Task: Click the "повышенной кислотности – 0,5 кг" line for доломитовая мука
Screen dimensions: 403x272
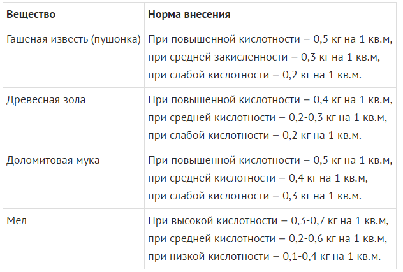Action: point(269,161)
